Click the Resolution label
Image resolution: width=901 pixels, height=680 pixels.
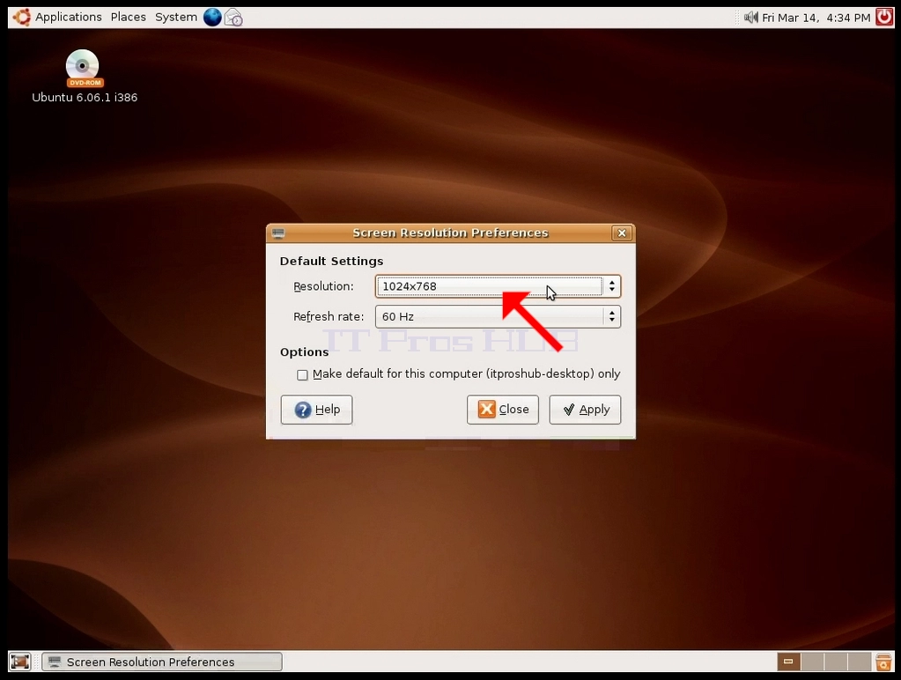tap(323, 286)
